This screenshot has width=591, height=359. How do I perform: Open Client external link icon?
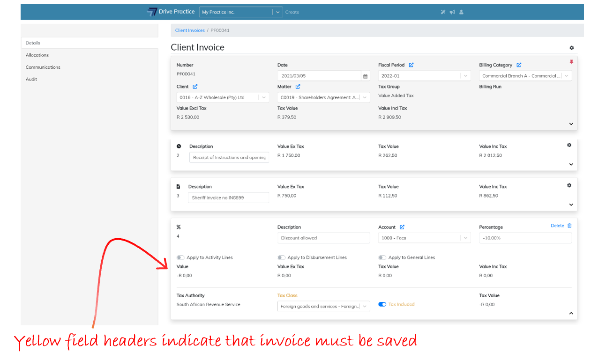195,87
